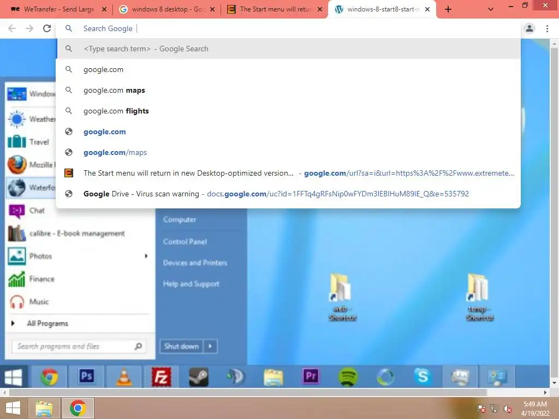Click the Mozilla Firefox icon in Start menu
Viewport: 559px width, 419px height.
click(x=17, y=165)
